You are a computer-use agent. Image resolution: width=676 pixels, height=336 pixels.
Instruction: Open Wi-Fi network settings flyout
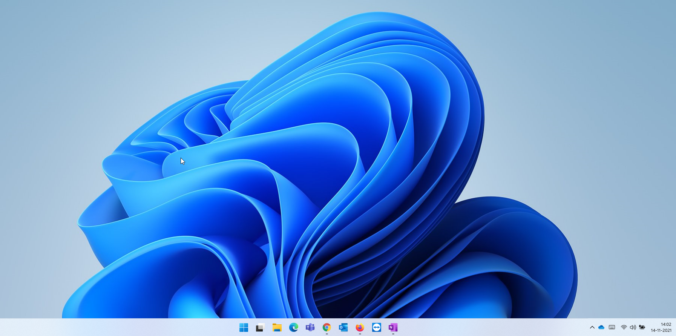pyautogui.click(x=624, y=327)
